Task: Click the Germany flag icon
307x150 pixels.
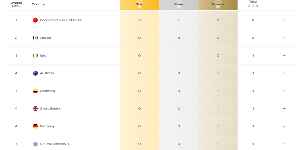Action: 35,126
